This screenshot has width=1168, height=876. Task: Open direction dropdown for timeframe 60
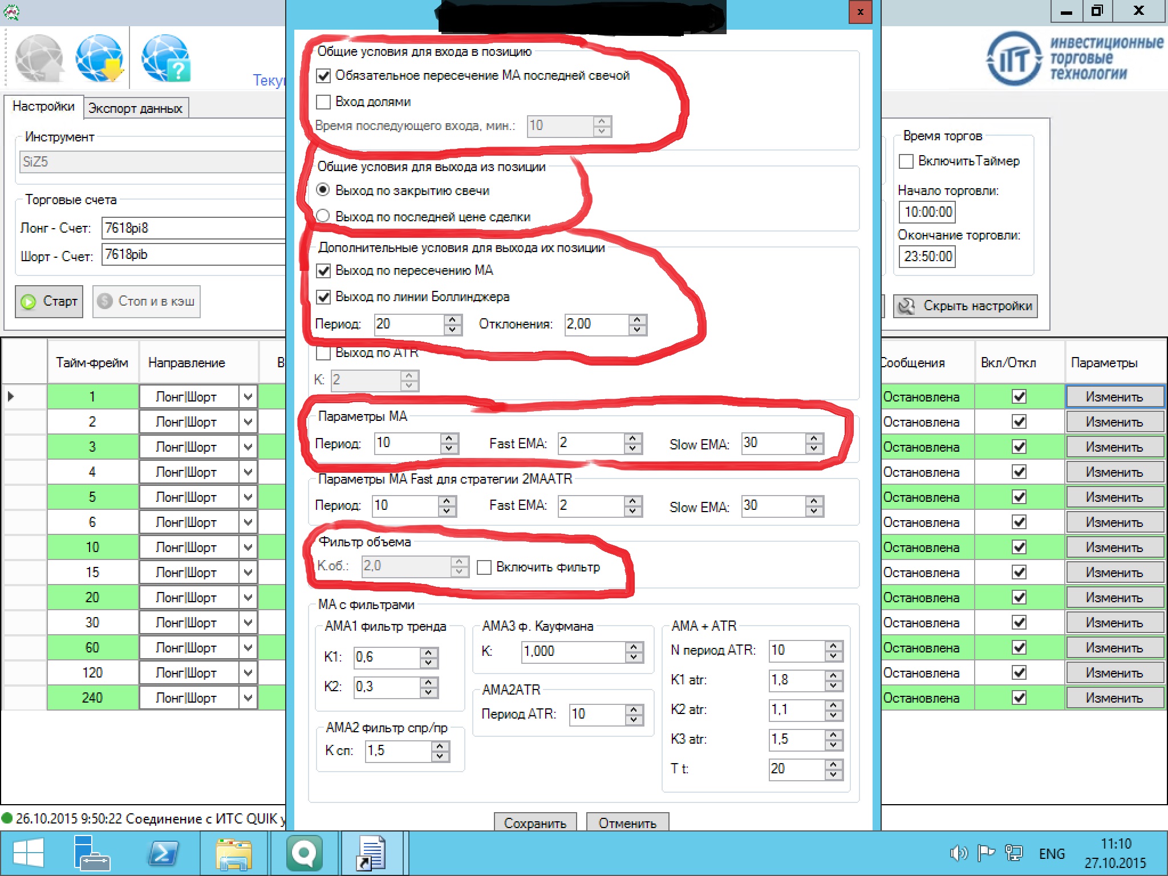click(x=248, y=648)
